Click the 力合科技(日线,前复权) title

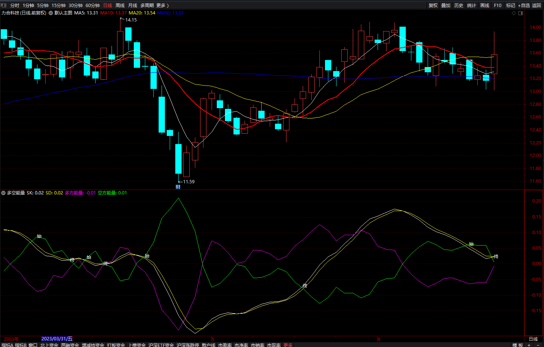pos(24,13)
